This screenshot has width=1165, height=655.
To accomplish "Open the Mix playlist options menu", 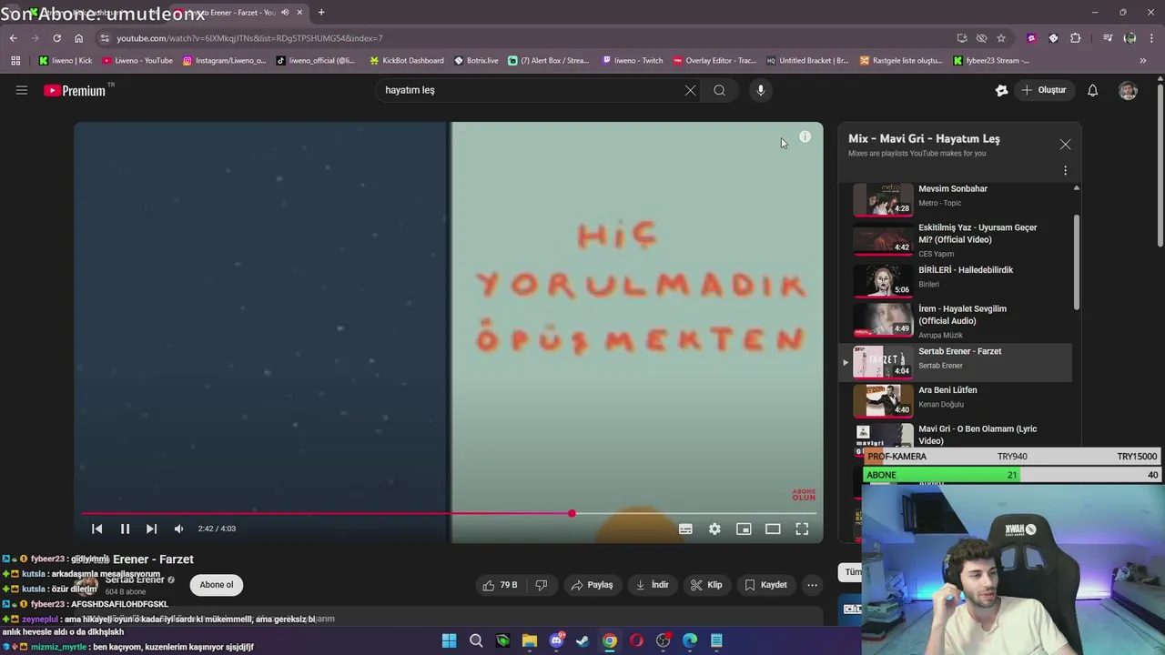I will (1065, 170).
